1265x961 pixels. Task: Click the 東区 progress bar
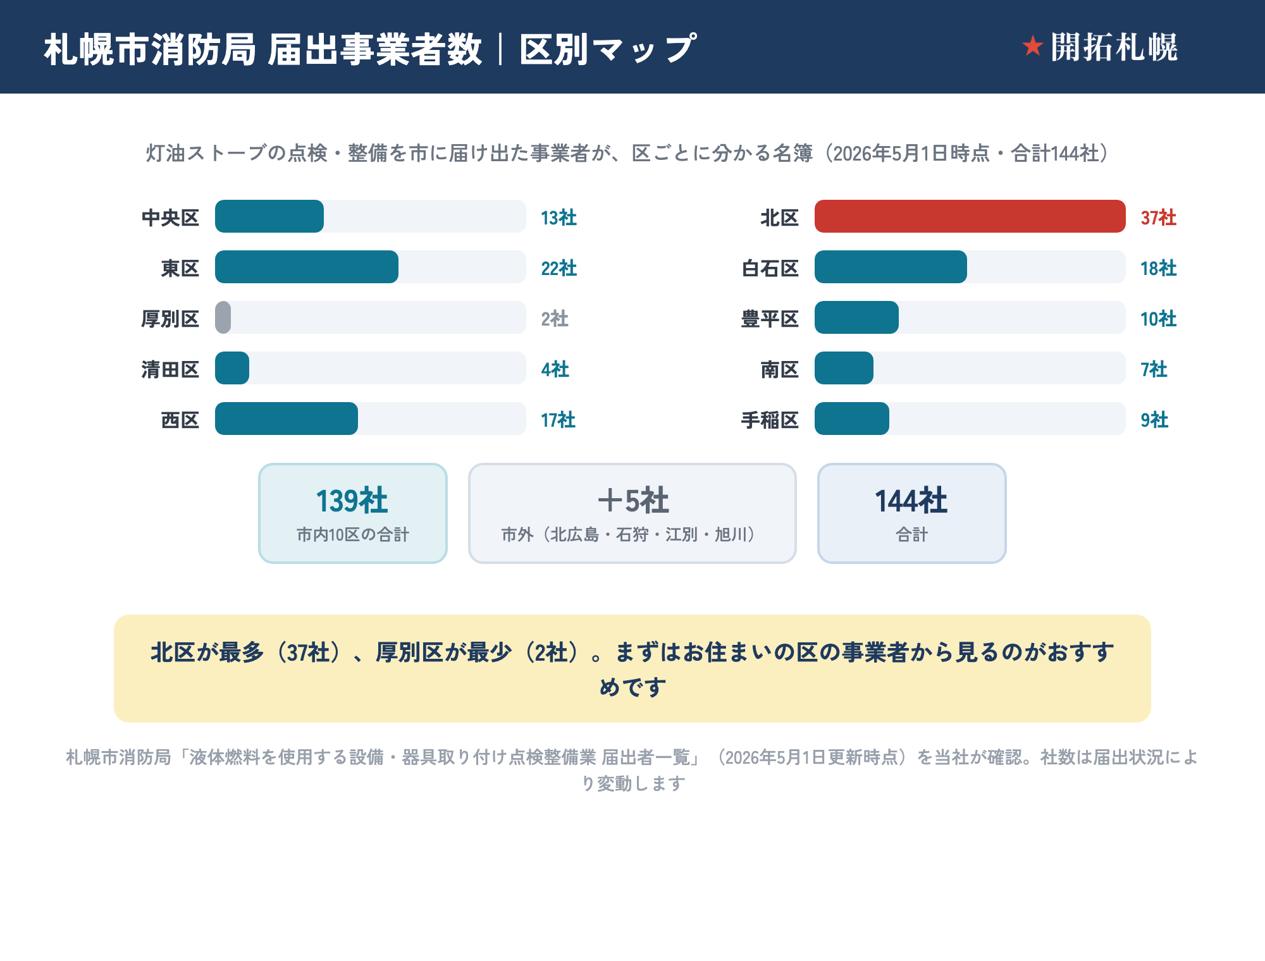[371, 267]
